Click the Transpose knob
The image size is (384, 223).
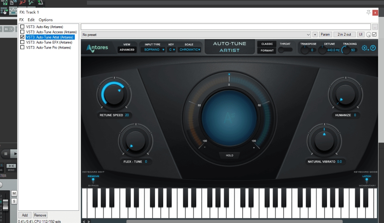point(305,50)
